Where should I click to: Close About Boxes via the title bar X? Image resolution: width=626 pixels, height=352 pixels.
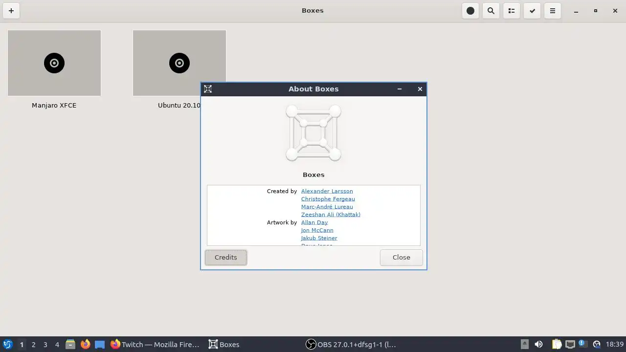click(x=420, y=89)
